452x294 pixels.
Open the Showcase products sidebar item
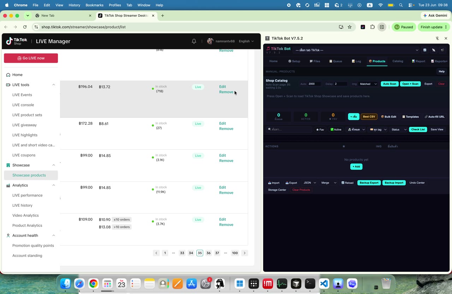(x=31, y=175)
